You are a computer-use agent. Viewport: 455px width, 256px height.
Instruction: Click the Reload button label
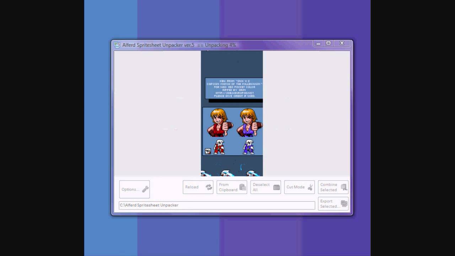192,187
